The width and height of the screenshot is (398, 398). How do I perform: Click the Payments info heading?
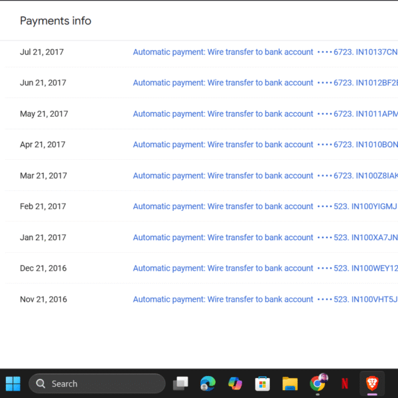point(56,21)
